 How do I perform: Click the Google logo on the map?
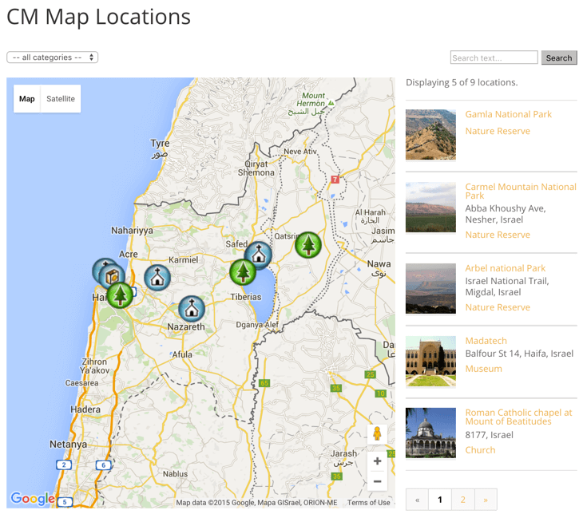(x=33, y=498)
